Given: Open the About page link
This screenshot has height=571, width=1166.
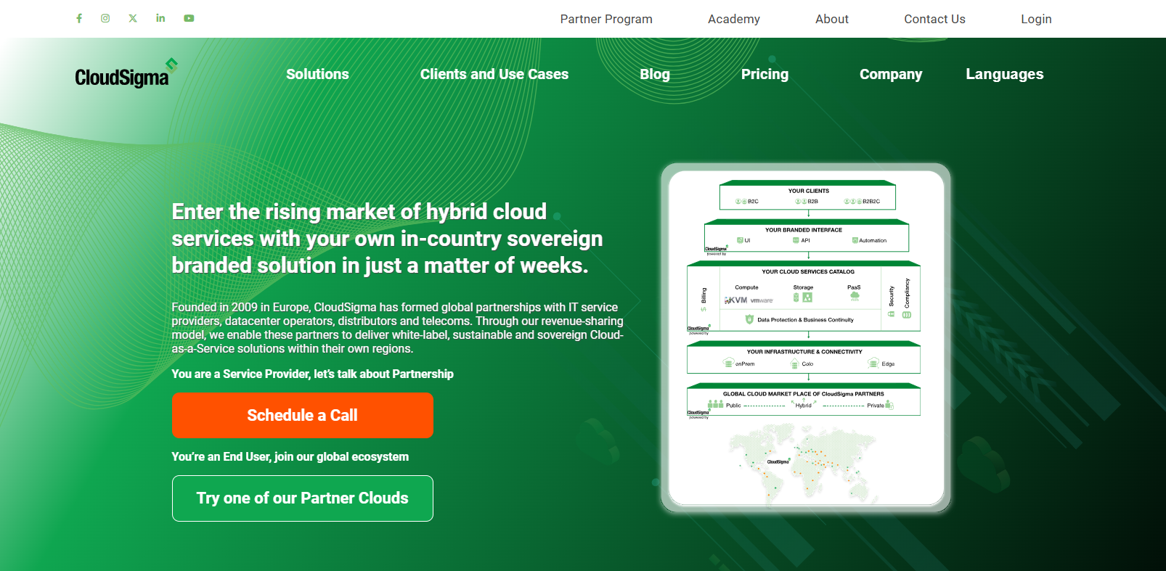Looking at the screenshot, I should click(832, 19).
